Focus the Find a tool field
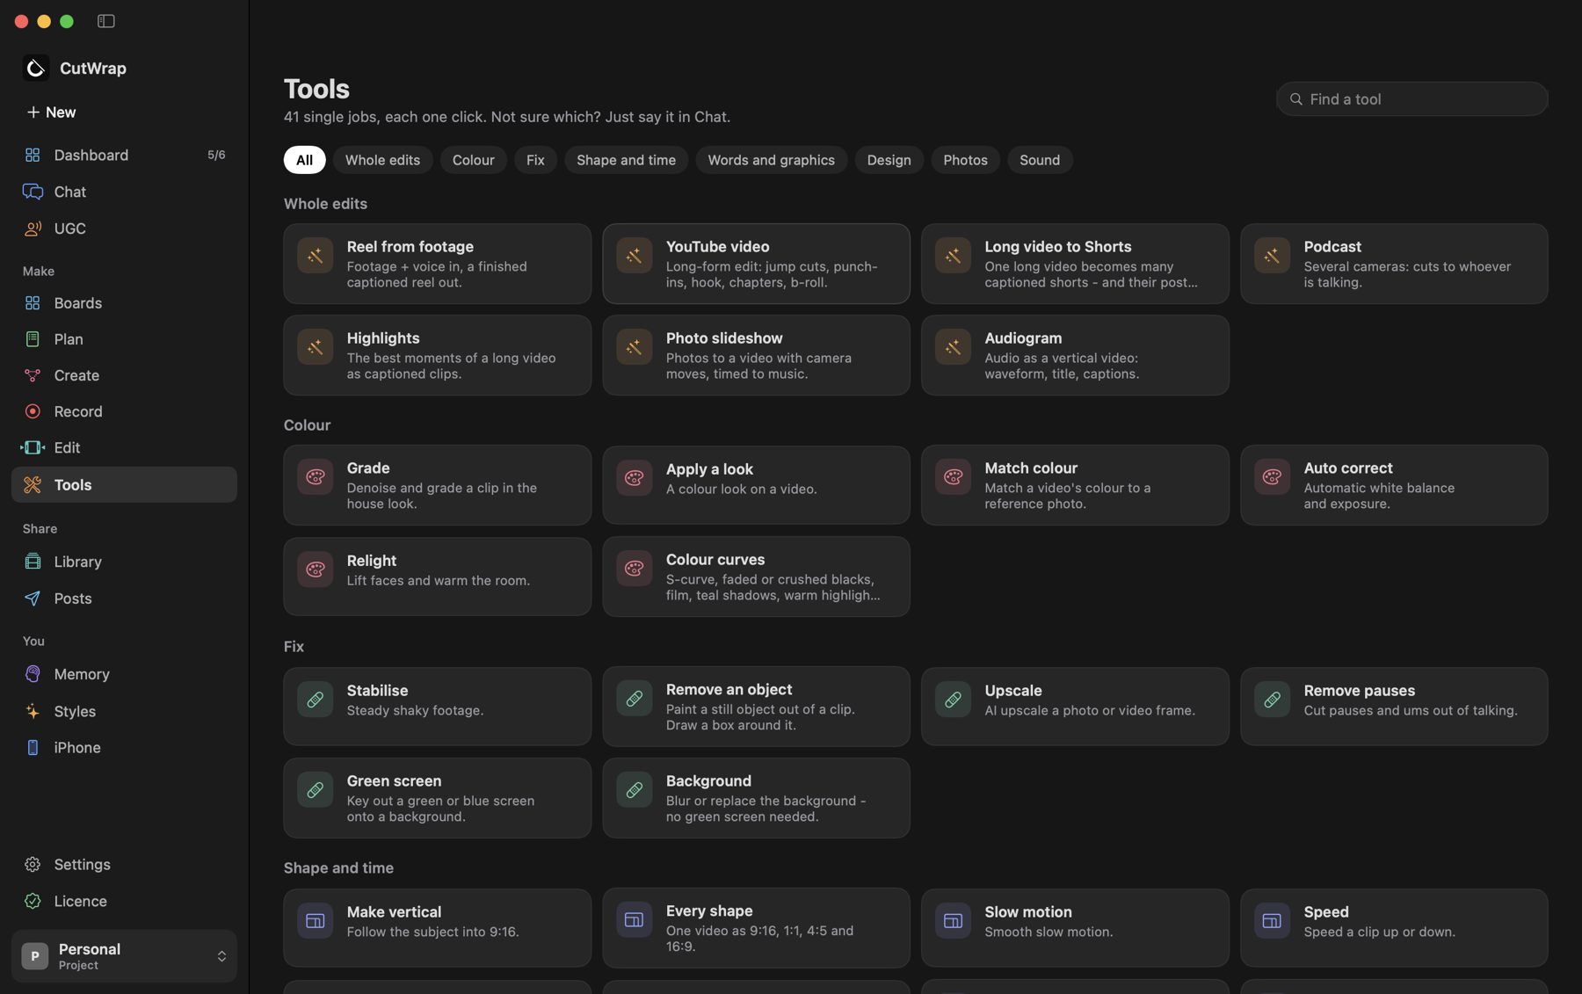This screenshot has width=1582, height=994. (x=1411, y=99)
